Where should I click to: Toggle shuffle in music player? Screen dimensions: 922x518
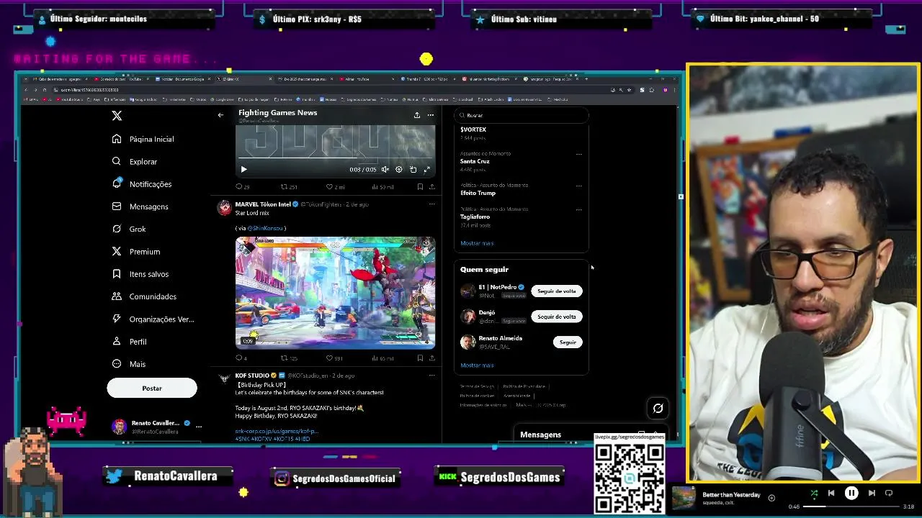tap(814, 494)
